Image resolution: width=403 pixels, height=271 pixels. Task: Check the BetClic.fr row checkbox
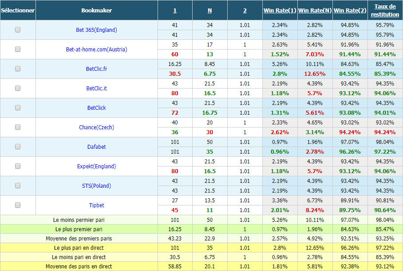pyautogui.click(x=18, y=69)
